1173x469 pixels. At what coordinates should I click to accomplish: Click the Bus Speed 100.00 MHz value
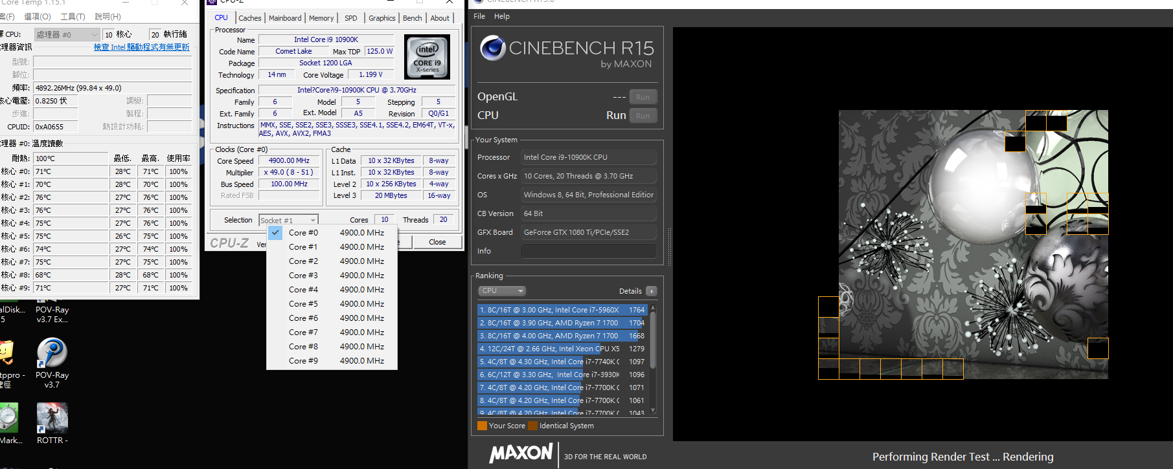coord(289,184)
